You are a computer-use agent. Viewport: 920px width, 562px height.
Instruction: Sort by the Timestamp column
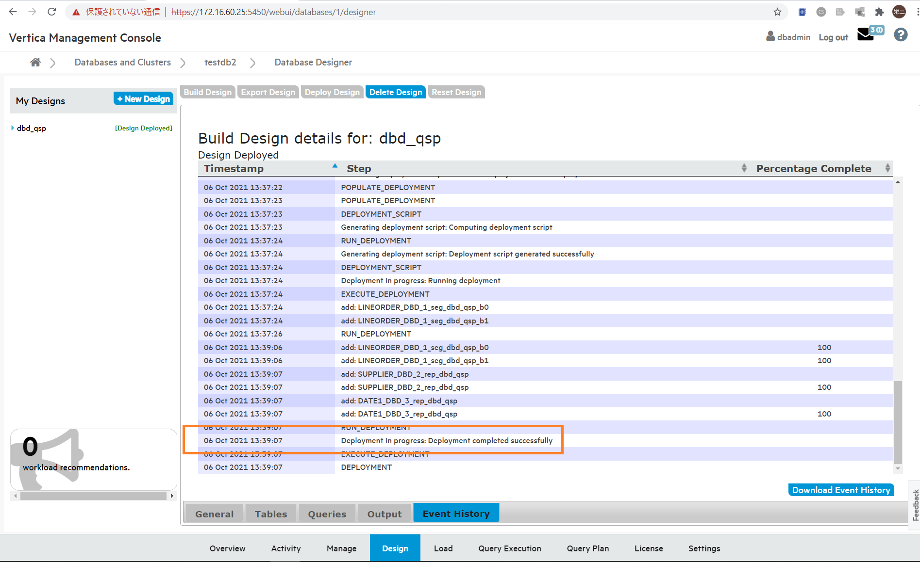pyautogui.click(x=266, y=168)
